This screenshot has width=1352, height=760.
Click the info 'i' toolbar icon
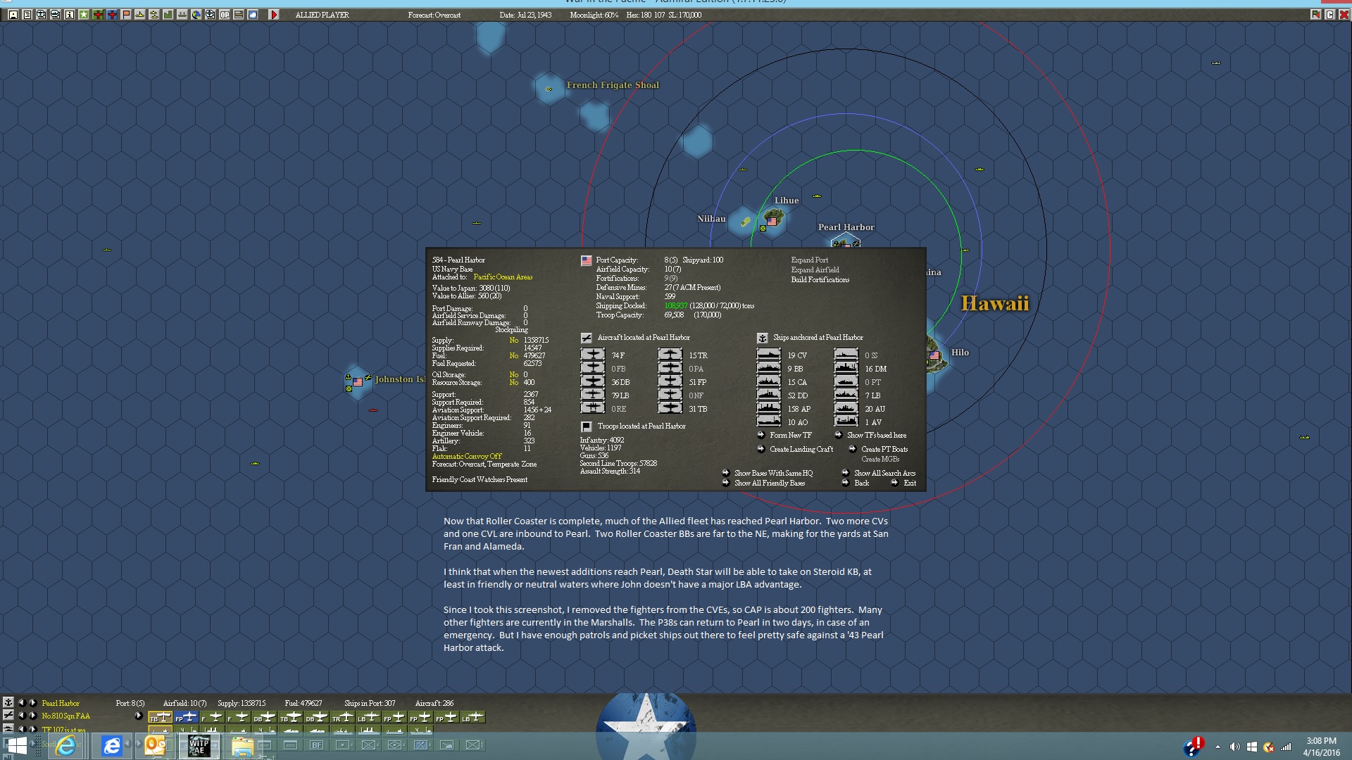[x=70, y=15]
